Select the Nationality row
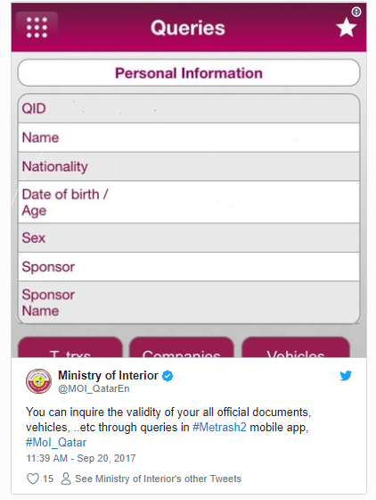This screenshot has height=500, width=376. click(189, 166)
